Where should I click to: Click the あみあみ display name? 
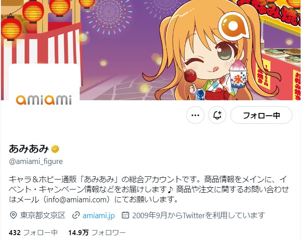click(x=29, y=149)
